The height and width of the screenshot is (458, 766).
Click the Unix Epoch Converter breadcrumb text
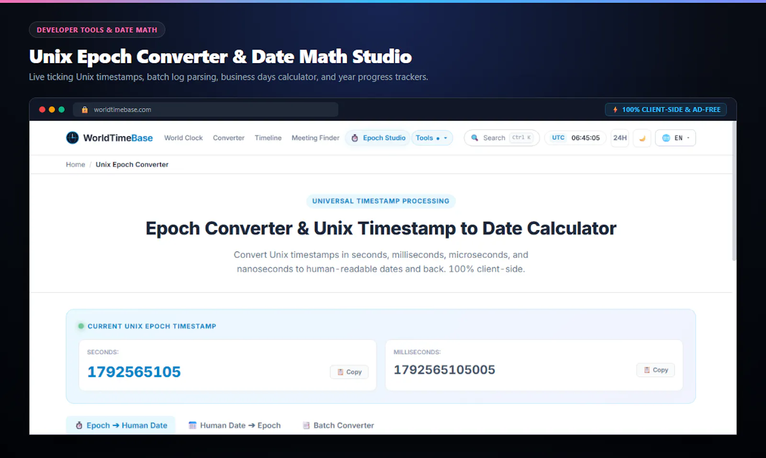pos(132,165)
